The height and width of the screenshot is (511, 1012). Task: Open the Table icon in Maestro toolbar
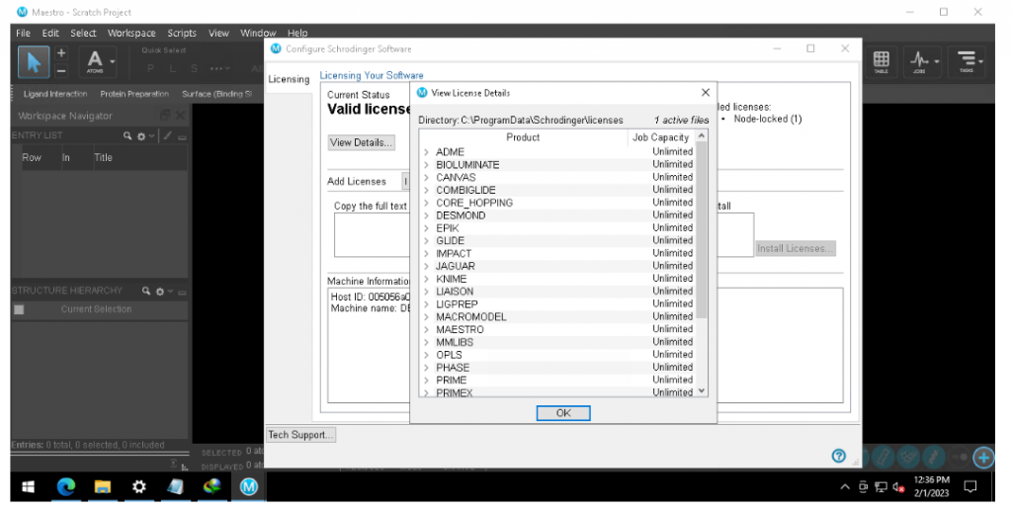[881, 62]
